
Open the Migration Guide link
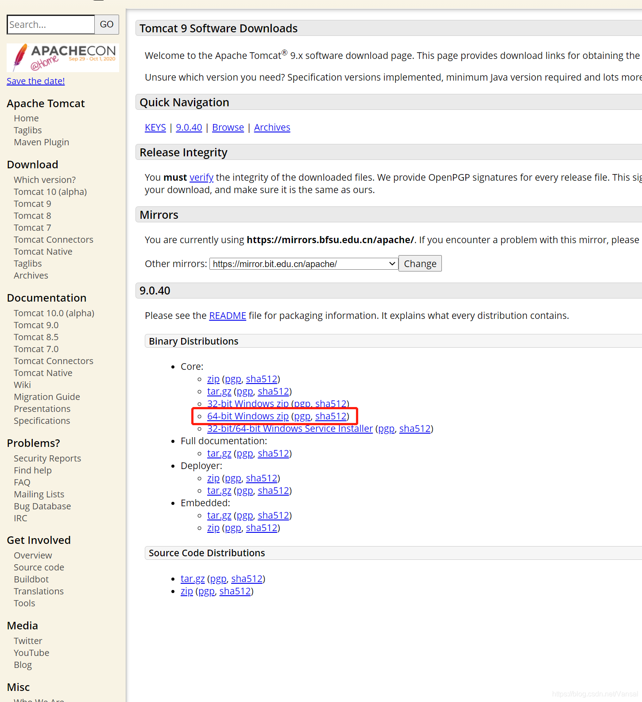pos(47,397)
